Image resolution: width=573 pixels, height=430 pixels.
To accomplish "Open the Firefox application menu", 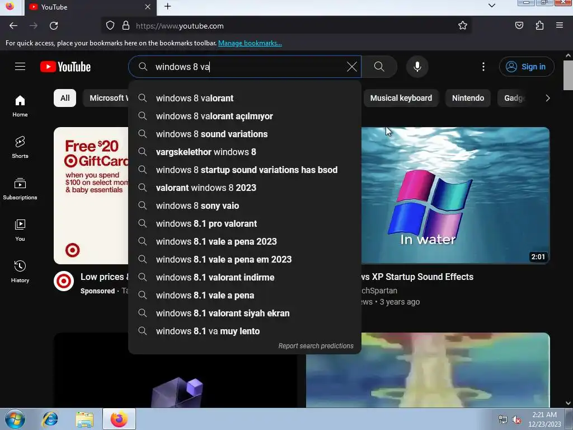I will [x=560, y=26].
